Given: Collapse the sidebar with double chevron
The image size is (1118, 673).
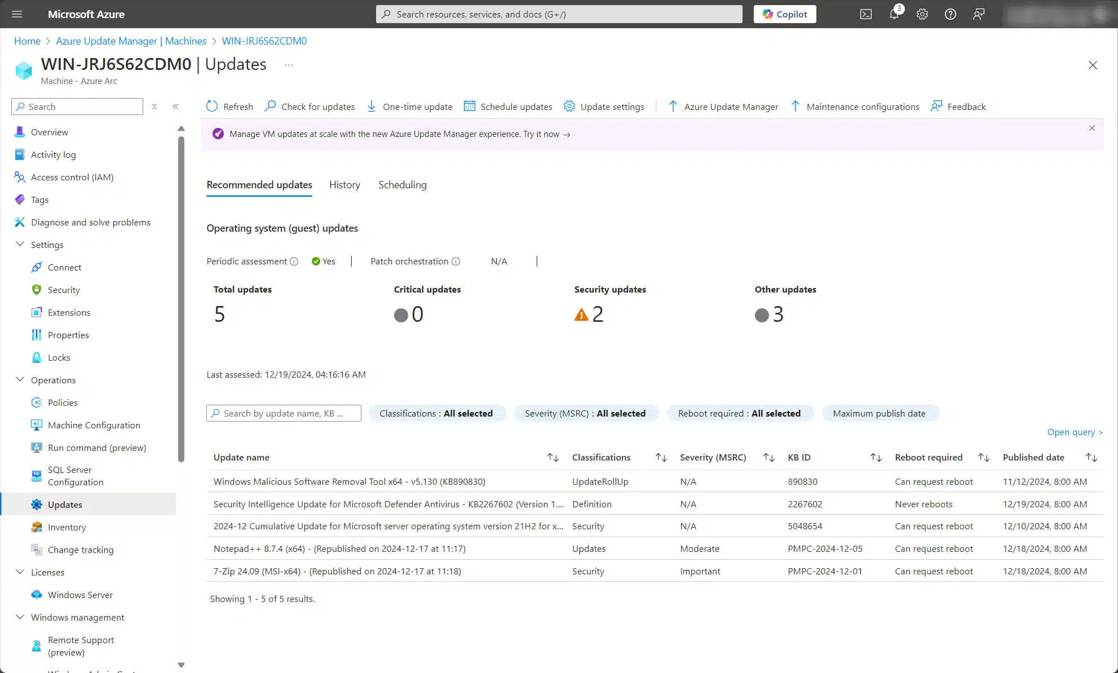Looking at the screenshot, I should point(175,107).
